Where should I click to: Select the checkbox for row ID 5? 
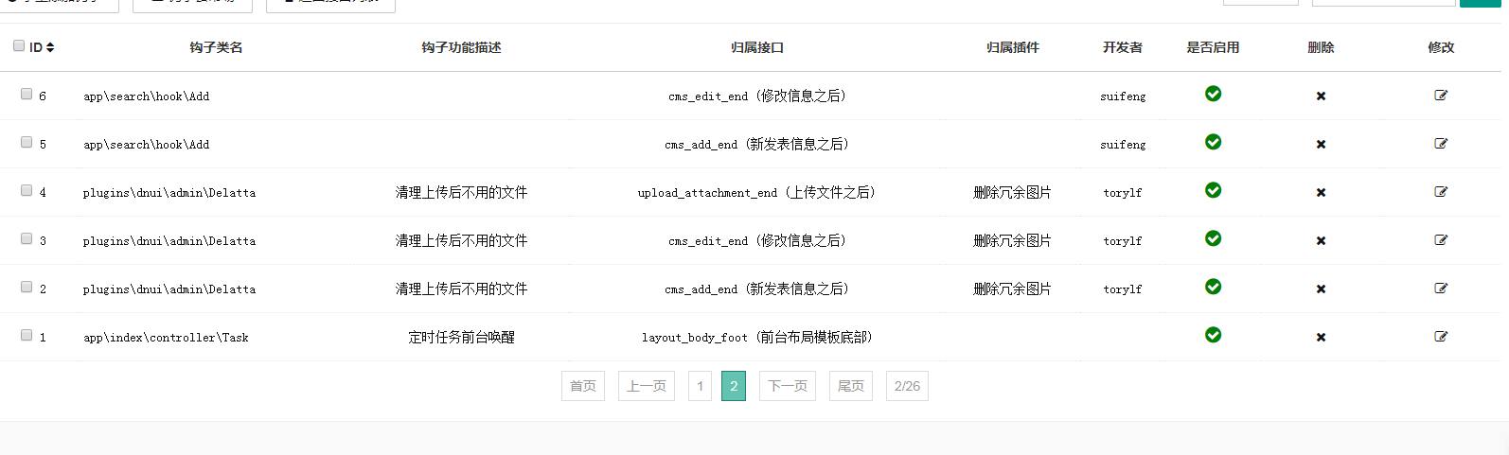[27, 142]
